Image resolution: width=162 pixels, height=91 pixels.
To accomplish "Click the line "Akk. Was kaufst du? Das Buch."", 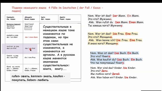I will tap(116, 60).
